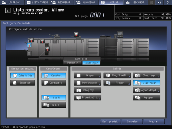This screenshot has width=172, height=129.
Task: Tap the speaker sound icon in the top bar
Action: click(x=159, y=2)
